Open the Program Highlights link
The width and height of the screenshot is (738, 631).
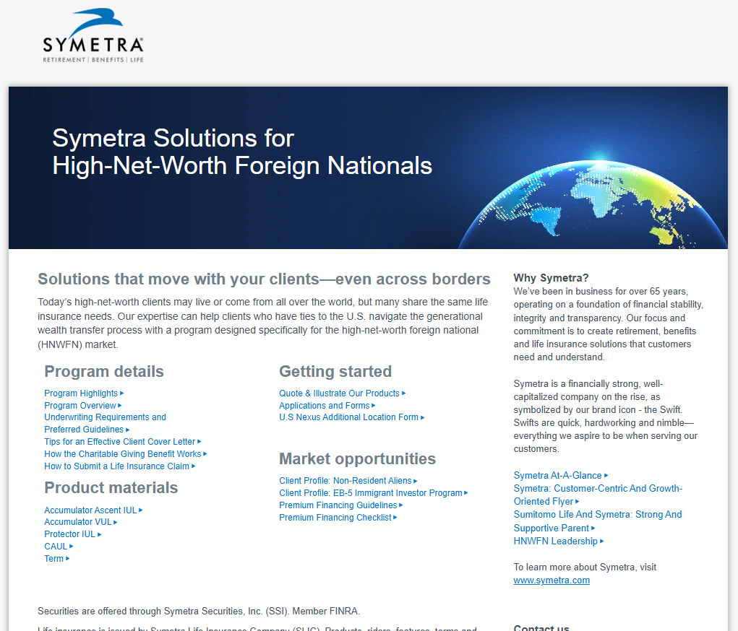(81, 393)
